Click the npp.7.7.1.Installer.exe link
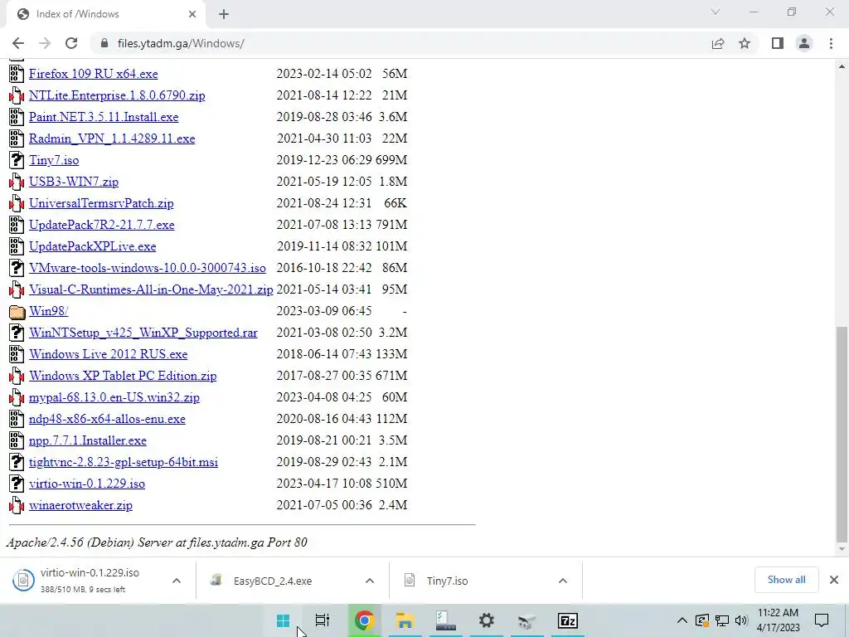The height and width of the screenshot is (637, 849). [x=88, y=441]
